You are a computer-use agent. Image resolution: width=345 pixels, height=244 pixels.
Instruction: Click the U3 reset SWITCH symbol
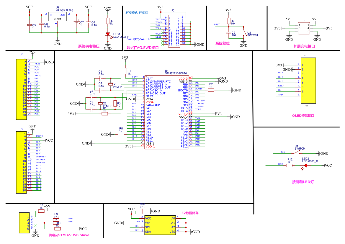coord(243,32)
